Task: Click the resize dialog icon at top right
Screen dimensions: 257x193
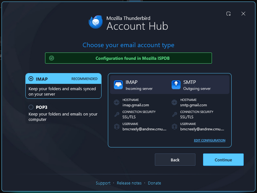Action: (228, 14)
